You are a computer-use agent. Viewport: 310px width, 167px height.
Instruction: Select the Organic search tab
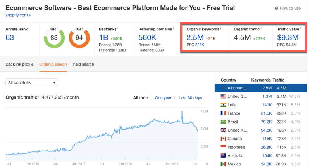[53, 64]
